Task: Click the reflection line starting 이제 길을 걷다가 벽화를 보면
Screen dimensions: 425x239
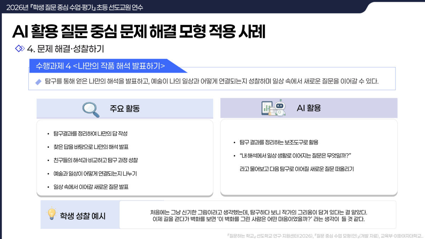Action: (259, 219)
